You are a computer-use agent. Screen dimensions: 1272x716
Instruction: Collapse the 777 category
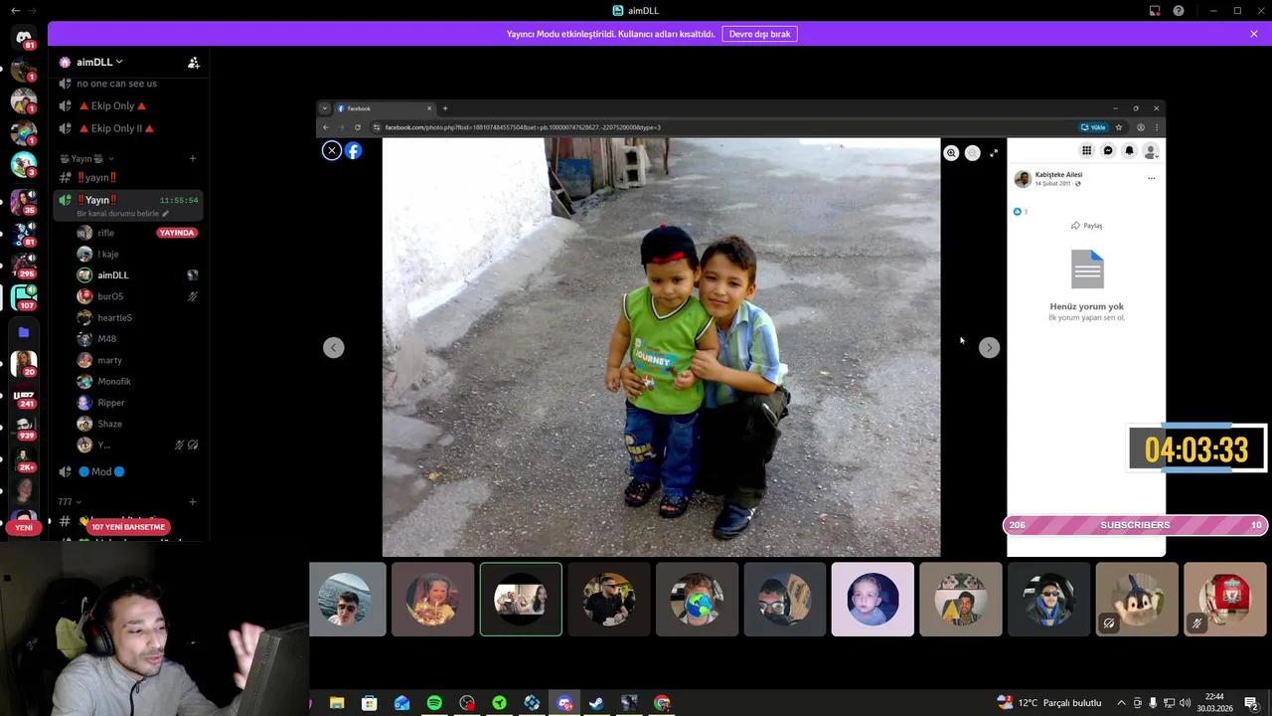(70, 502)
